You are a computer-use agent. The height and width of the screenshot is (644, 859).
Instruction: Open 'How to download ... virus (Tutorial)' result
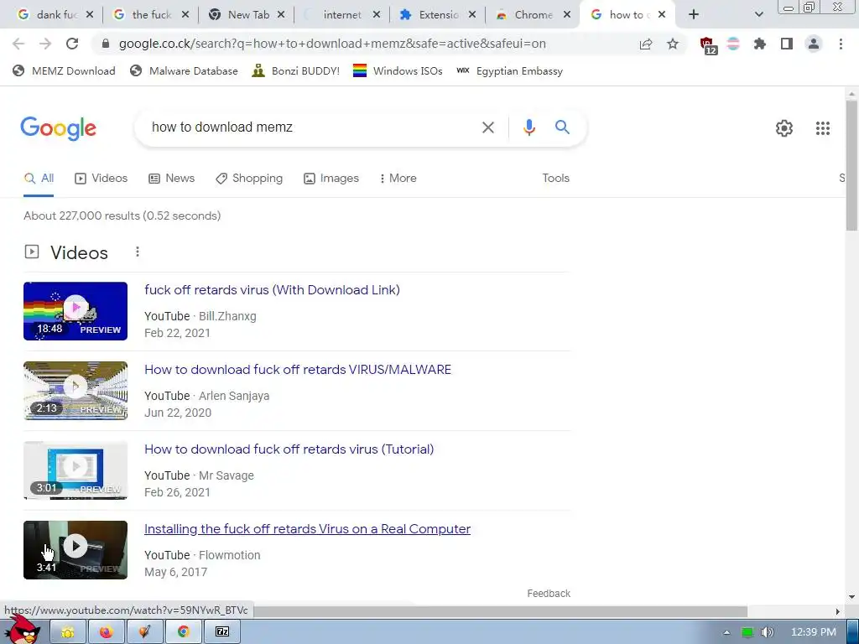tap(289, 449)
